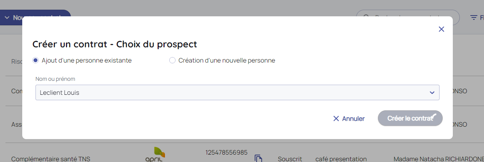Select contract number 125478556985
This screenshot has width=484, height=162.
click(x=227, y=152)
